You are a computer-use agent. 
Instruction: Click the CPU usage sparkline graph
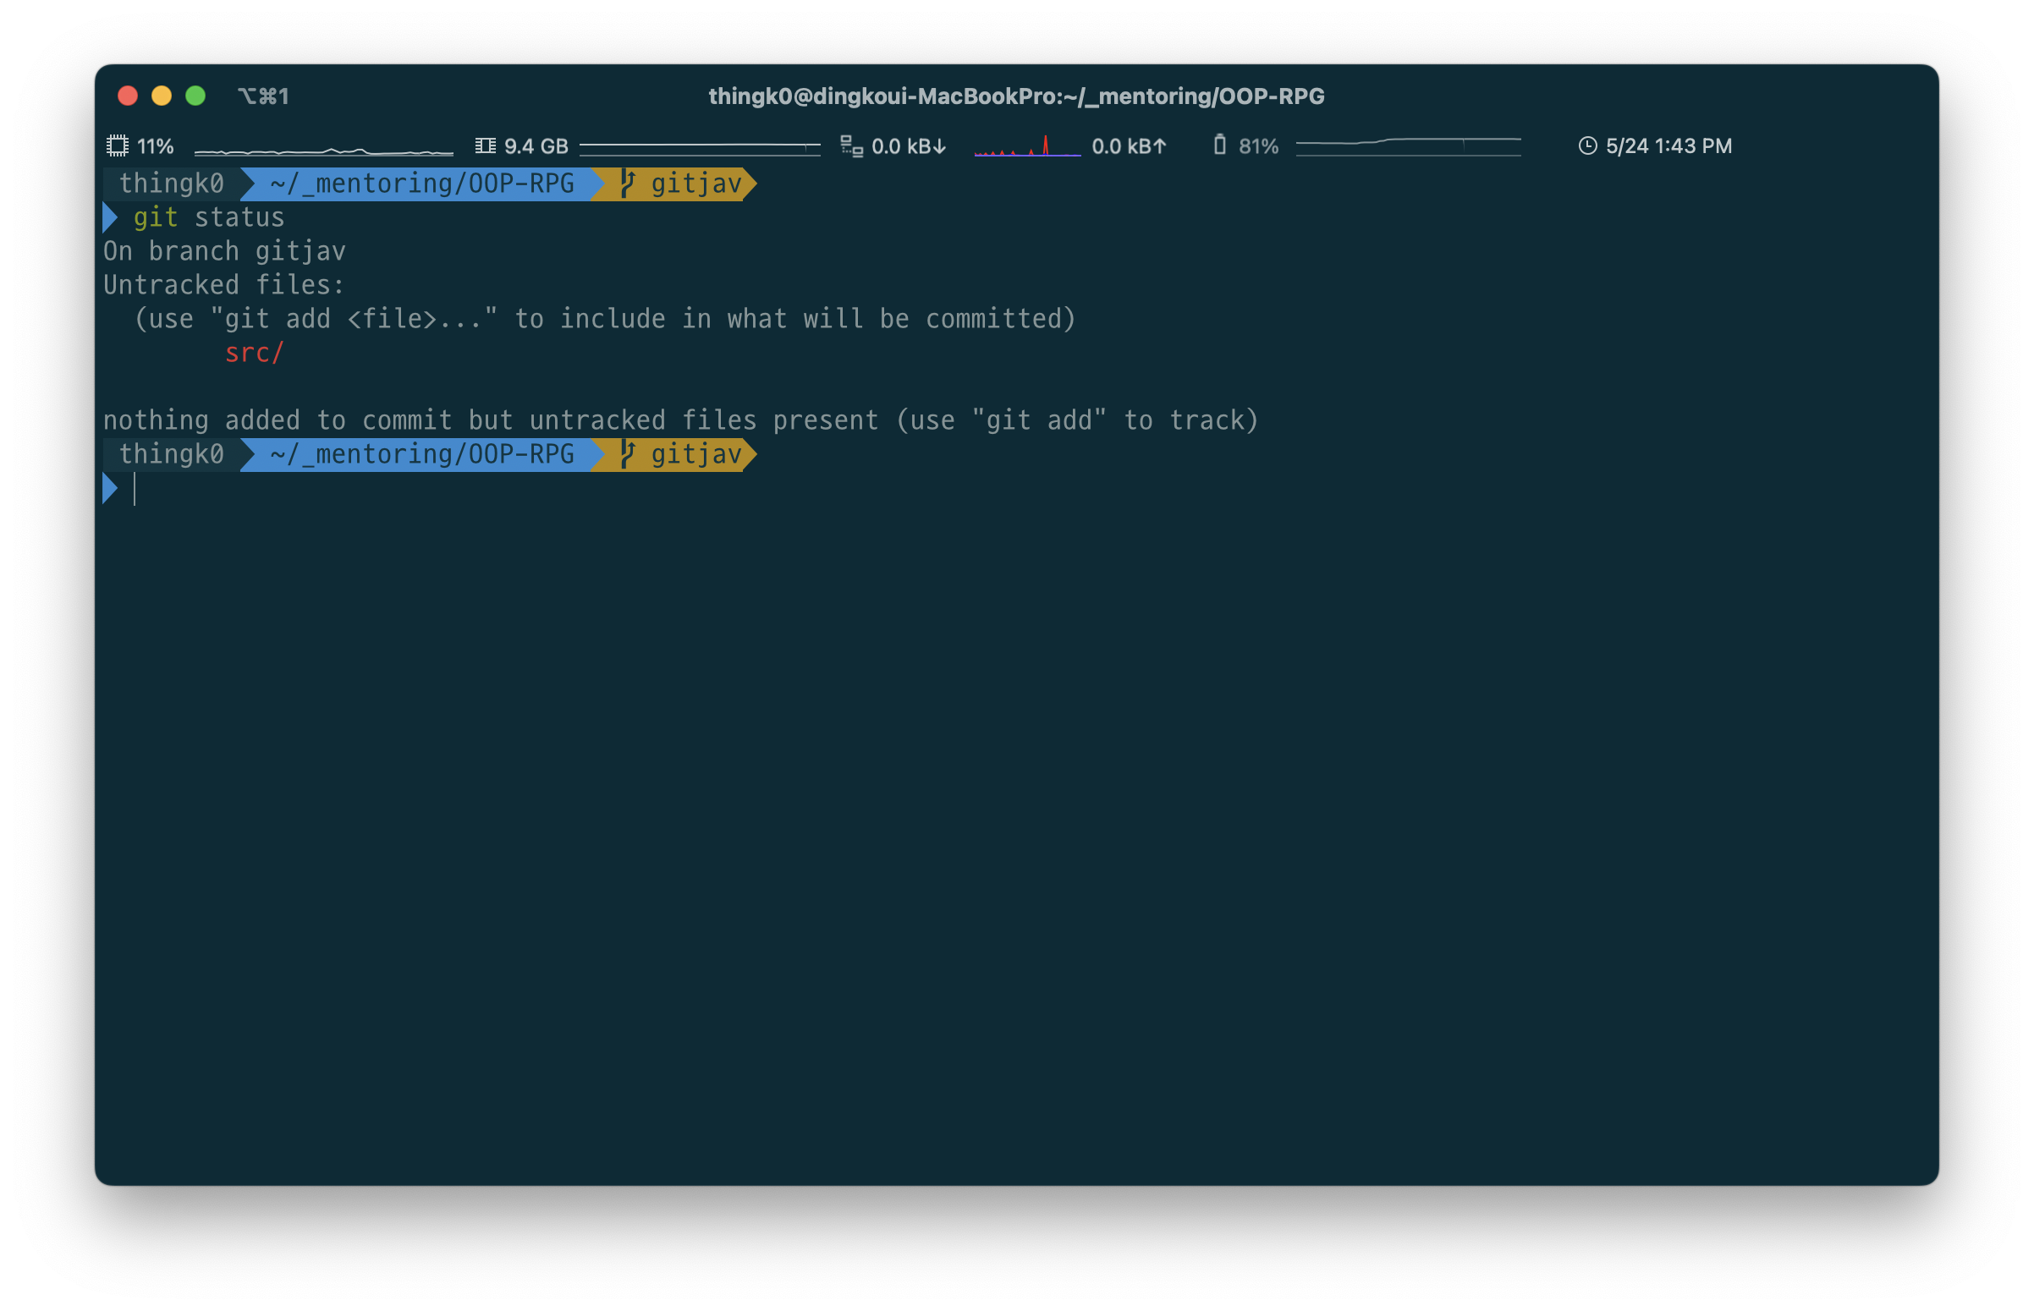click(x=323, y=151)
